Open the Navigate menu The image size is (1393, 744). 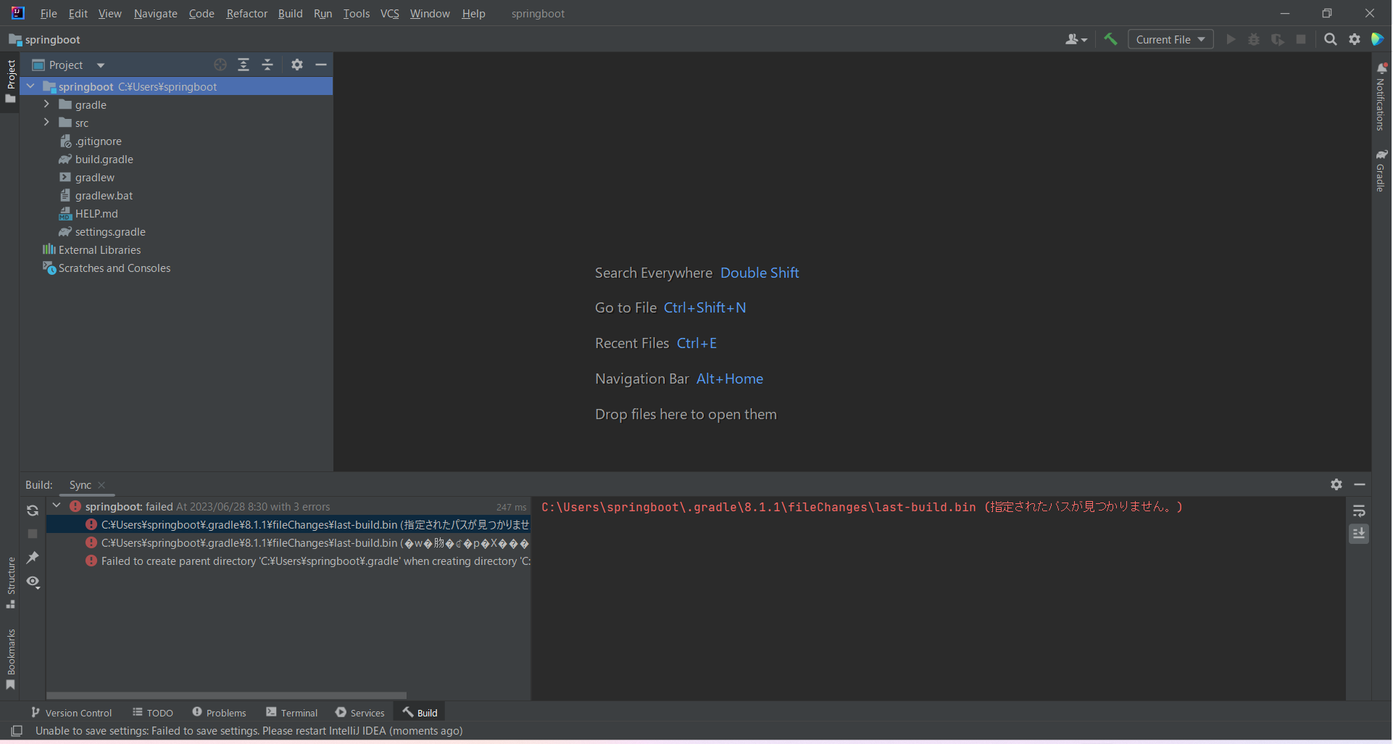pos(155,14)
